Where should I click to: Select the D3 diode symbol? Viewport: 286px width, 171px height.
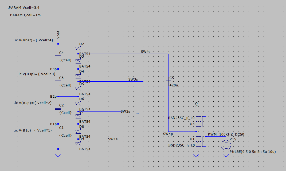click(x=78, y=61)
